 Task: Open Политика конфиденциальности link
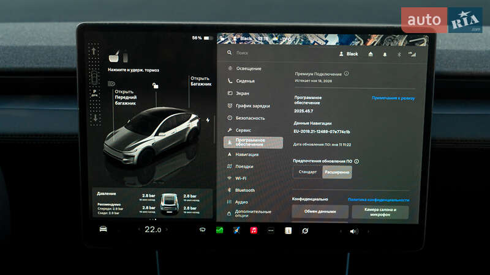[379, 200]
